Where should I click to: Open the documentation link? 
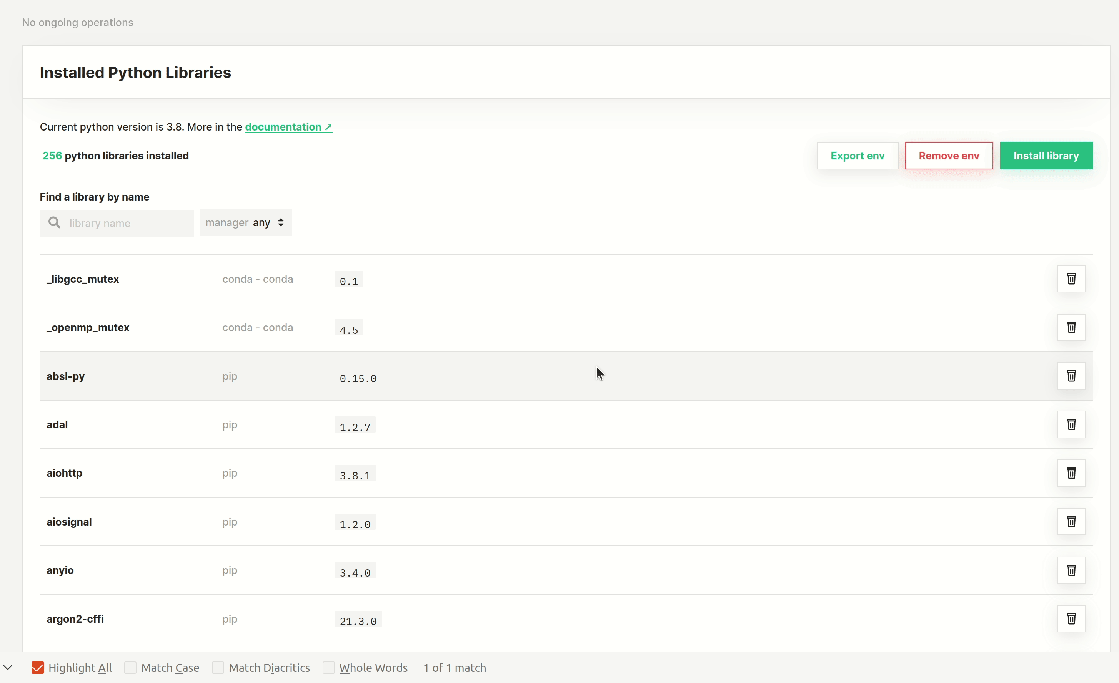[x=288, y=127]
